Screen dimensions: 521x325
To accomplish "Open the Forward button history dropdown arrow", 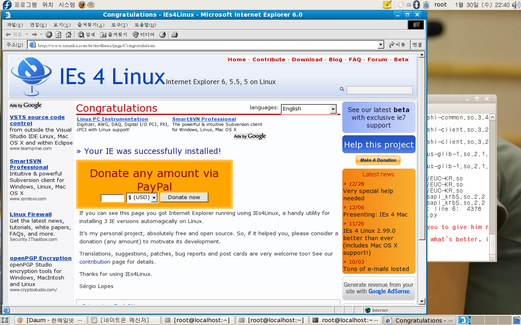I will pyautogui.click(x=41, y=35).
